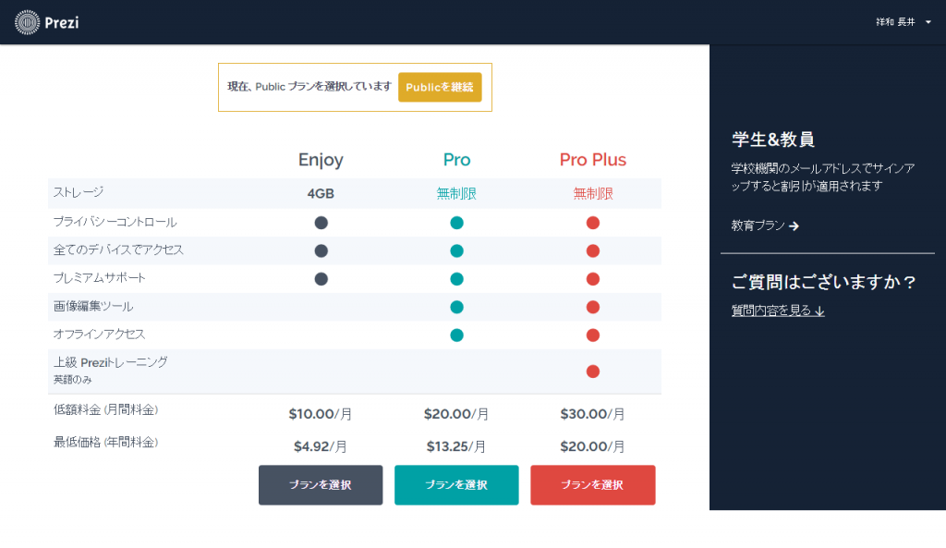
Task: Click the Pro plan heading
Action: tap(456, 160)
